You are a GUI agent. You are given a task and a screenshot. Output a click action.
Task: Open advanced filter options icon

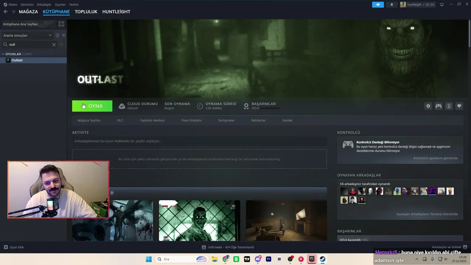(61, 45)
